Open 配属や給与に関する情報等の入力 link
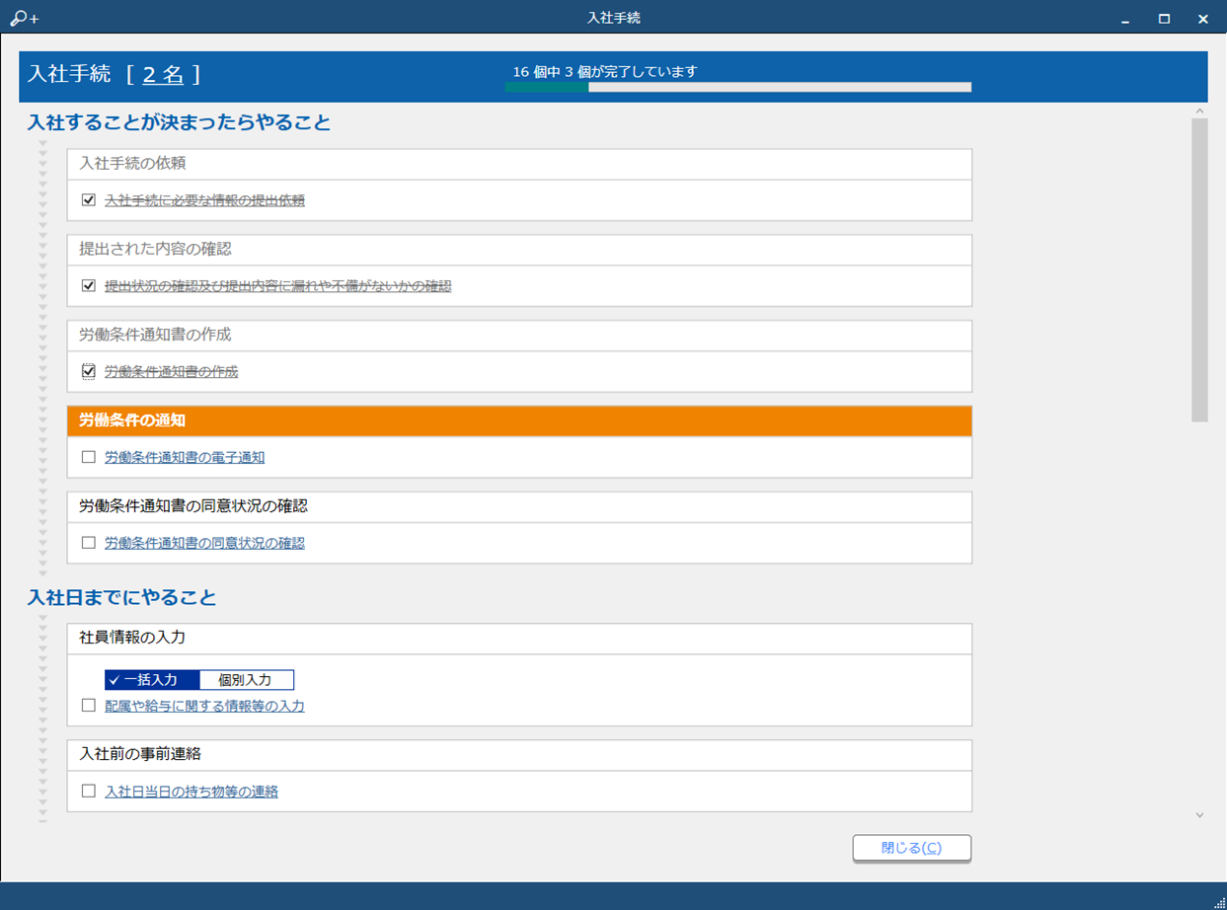The width and height of the screenshot is (1227, 910). point(204,707)
